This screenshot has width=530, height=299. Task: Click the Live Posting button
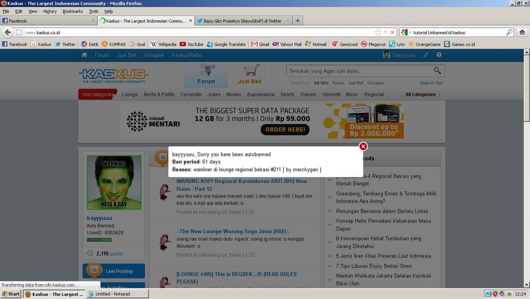(114, 271)
